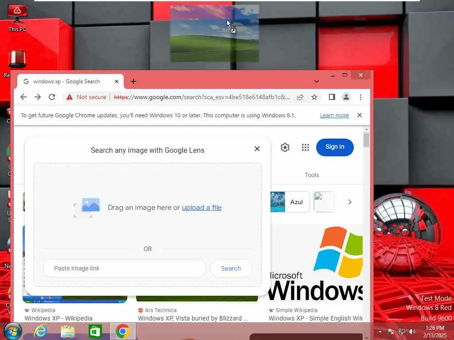Screen dimensions: 454x340
Task: Click the upload a file link
Action: (x=202, y=208)
